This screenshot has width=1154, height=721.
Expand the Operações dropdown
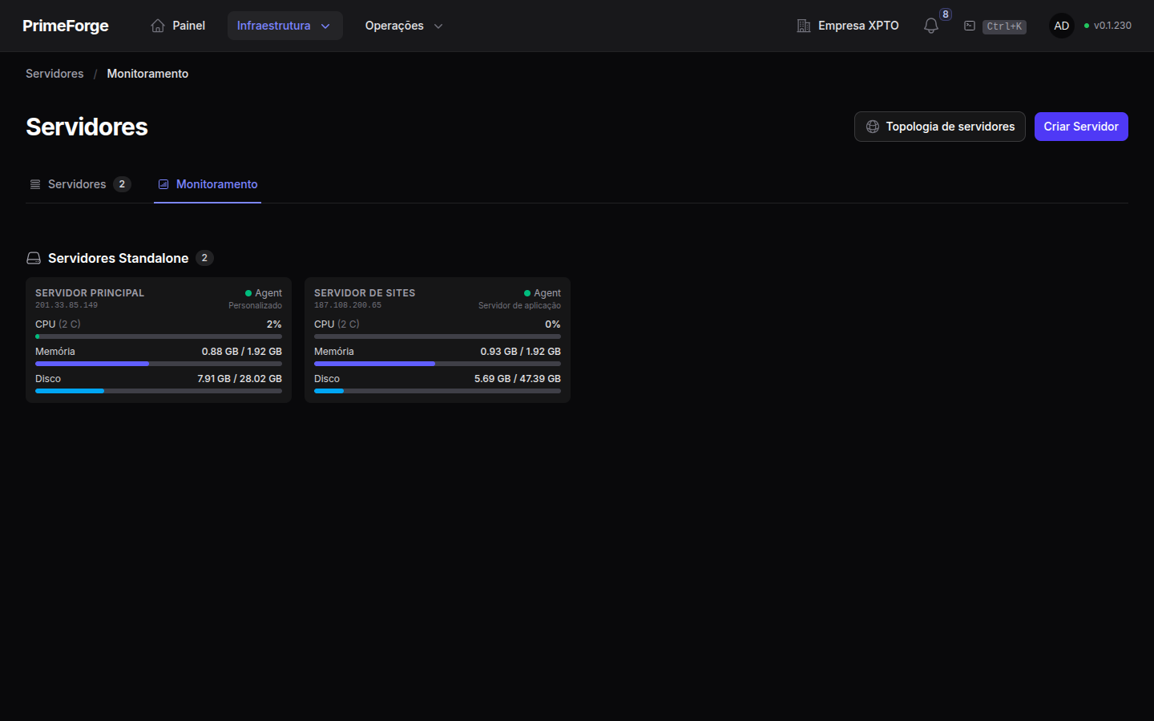(x=404, y=26)
